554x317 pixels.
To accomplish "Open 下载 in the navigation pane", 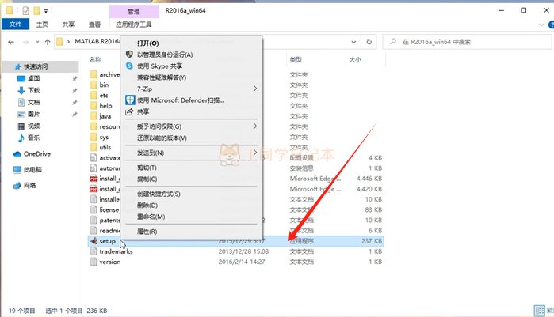I will coord(33,91).
